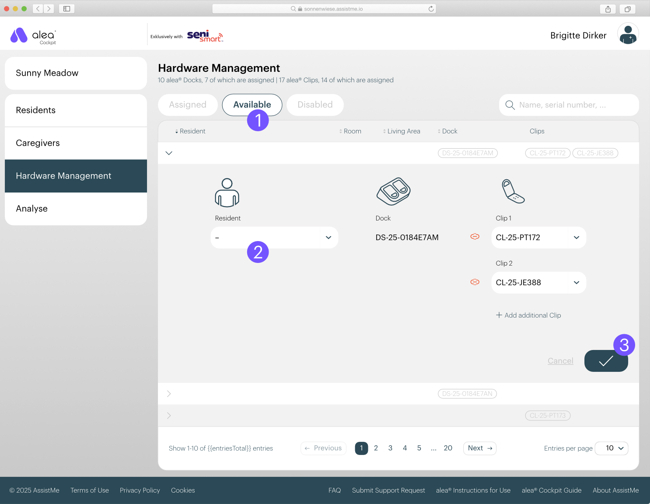Click the alea Cockpit logo
This screenshot has width=650, height=504.
[x=33, y=35]
